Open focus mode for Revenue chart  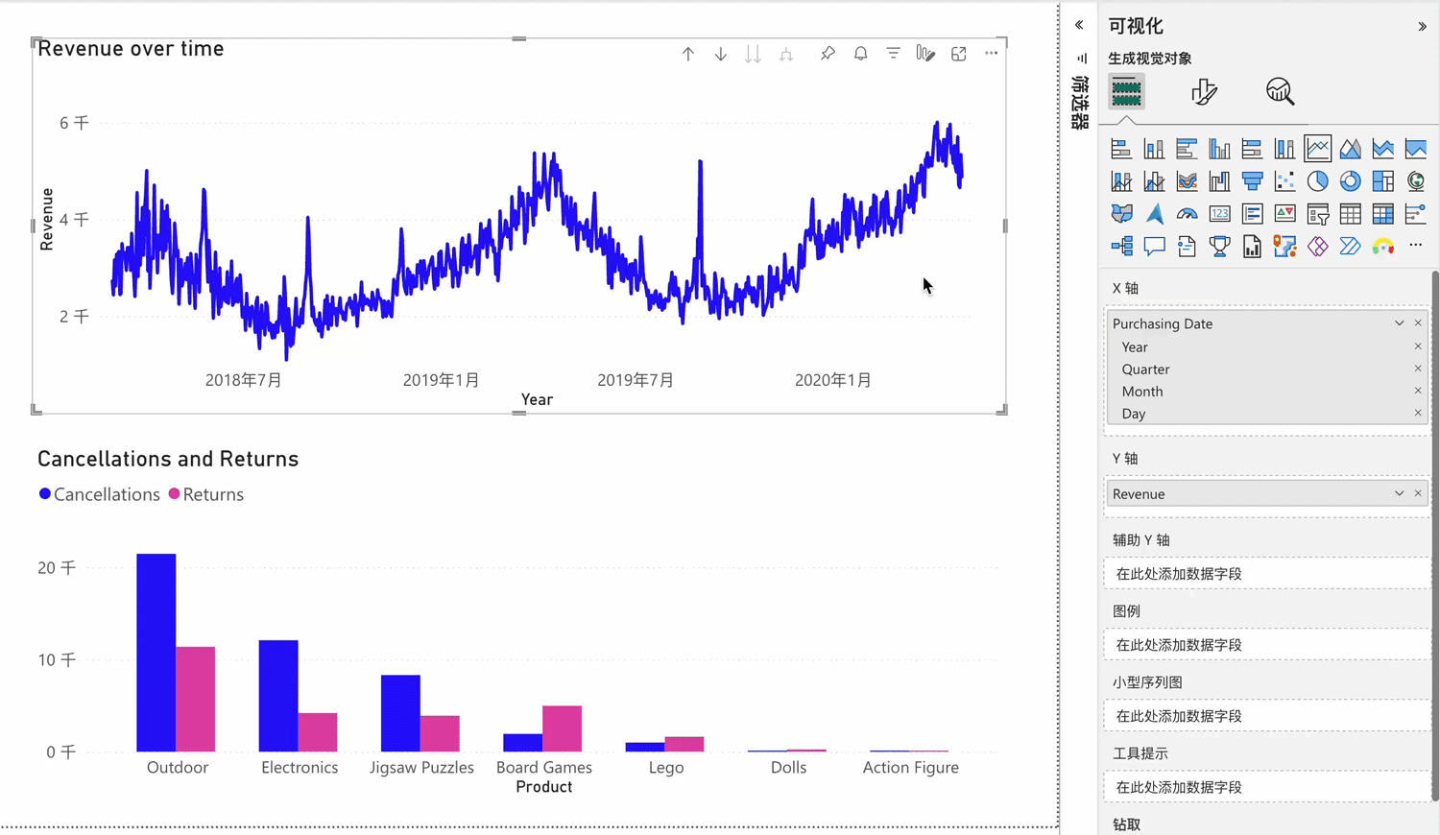tap(958, 55)
